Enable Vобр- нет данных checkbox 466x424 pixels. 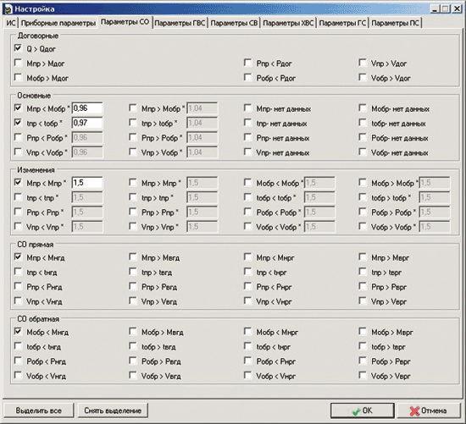pos(363,152)
